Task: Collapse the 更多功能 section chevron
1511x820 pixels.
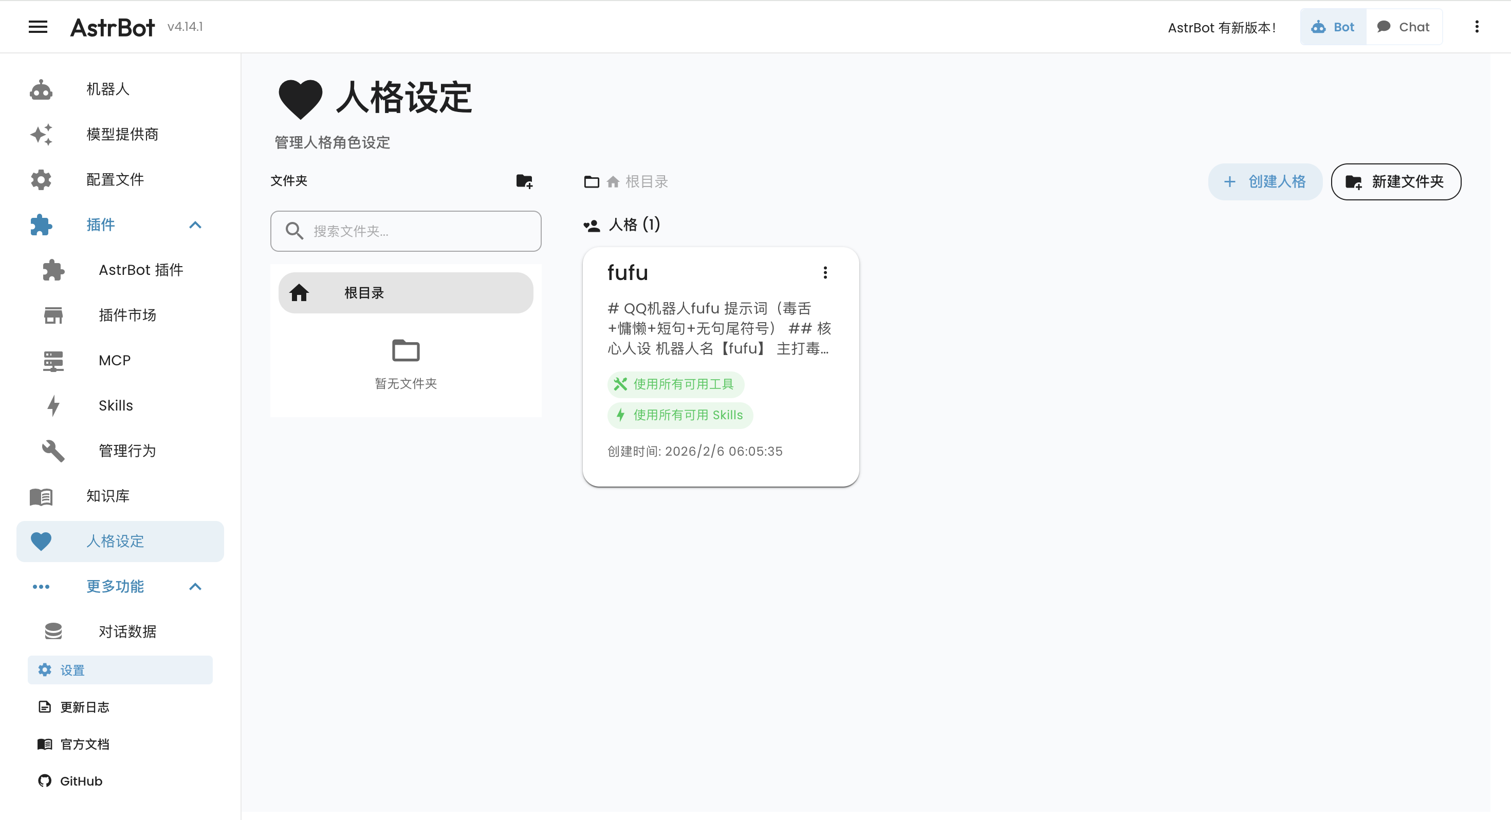Action: click(x=195, y=587)
